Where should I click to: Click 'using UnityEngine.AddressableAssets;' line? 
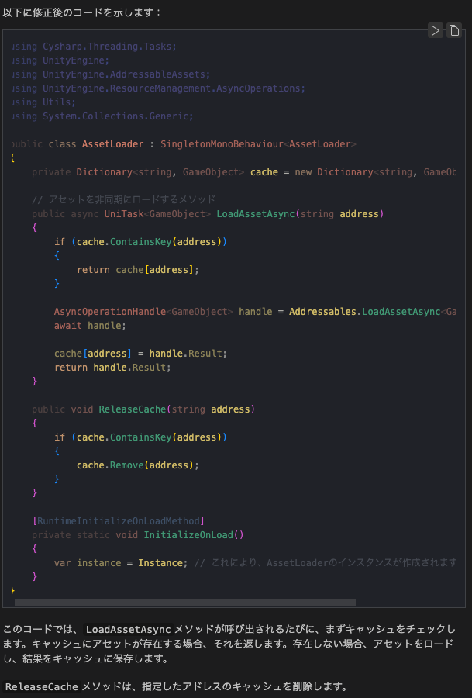(x=111, y=74)
